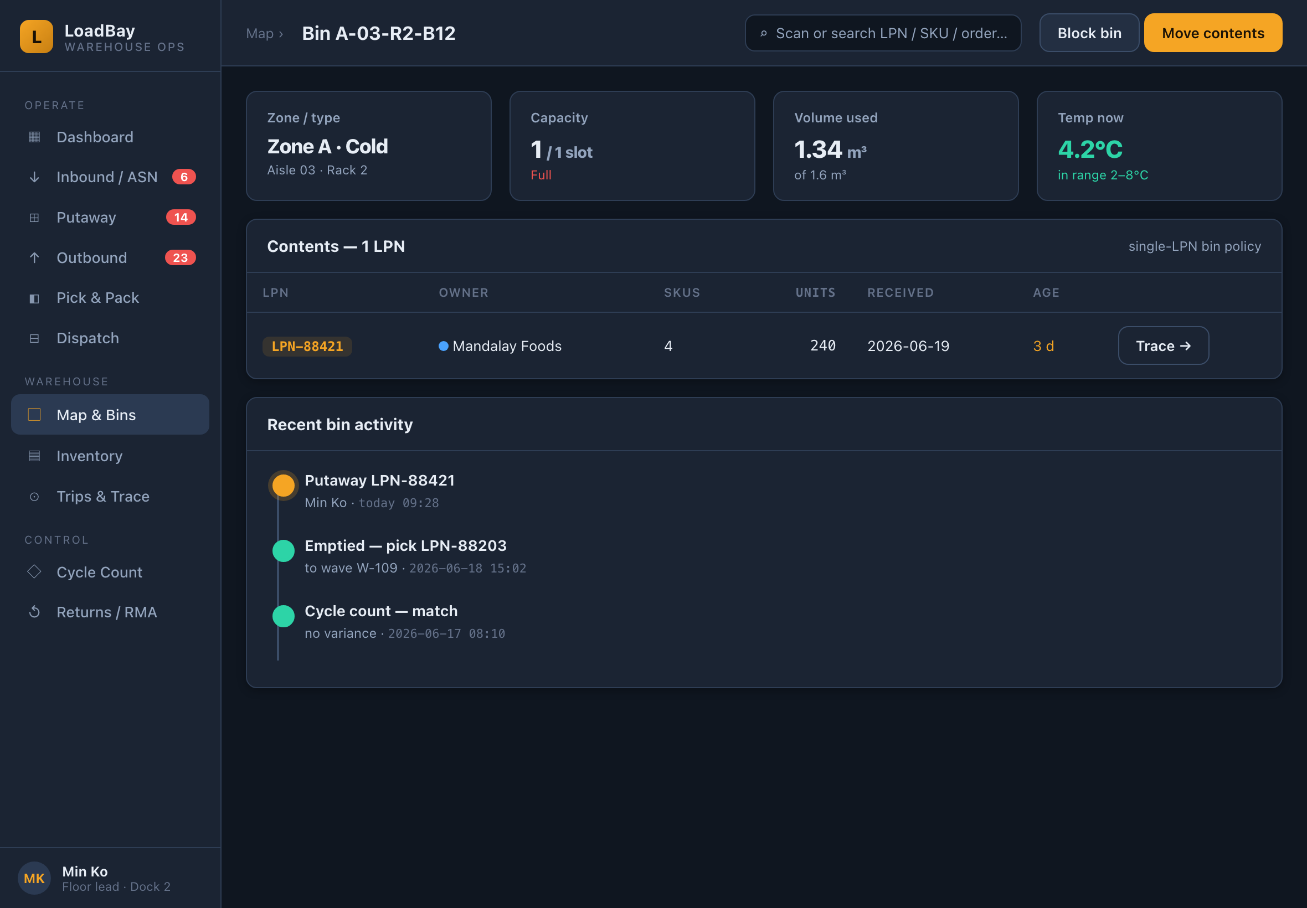Click the Move contents button
The width and height of the screenshot is (1307, 908).
point(1212,33)
